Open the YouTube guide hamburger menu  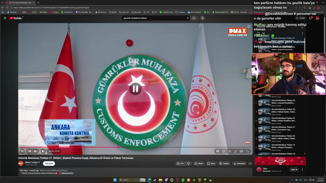[x=5, y=18]
